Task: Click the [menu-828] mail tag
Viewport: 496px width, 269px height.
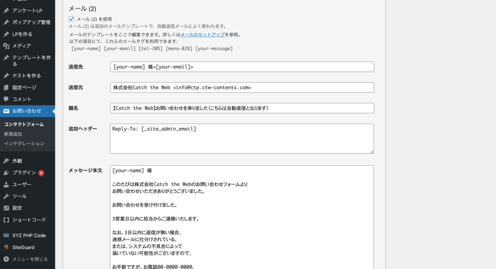Action: [x=179, y=48]
